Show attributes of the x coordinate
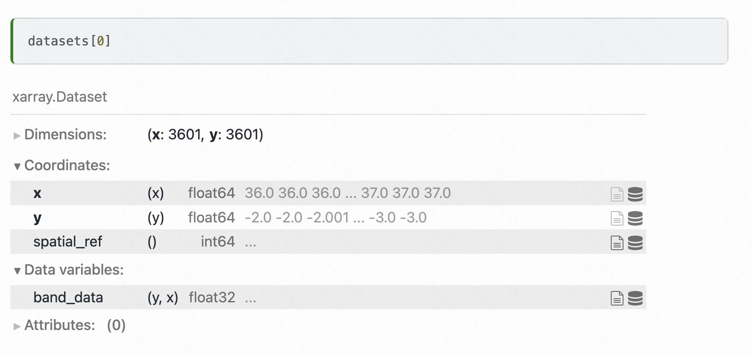Viewport: 752px width, 355px height. pyautogui.click(x=617, y=194)
